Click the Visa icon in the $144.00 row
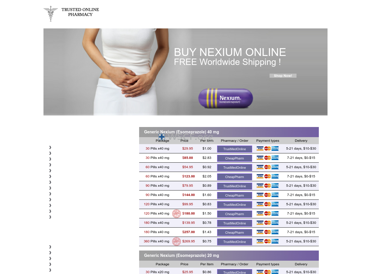This screenshot has height=274, width=371. 260,195
